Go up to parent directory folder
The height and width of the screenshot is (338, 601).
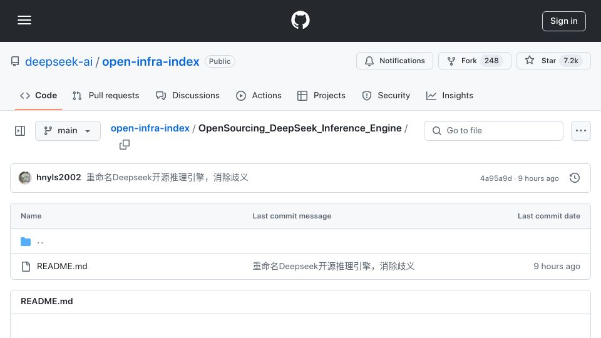(x=40, y=242)
